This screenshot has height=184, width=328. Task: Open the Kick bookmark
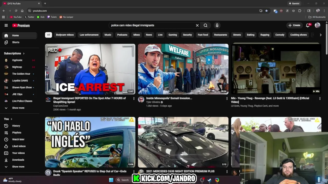[x=41, y=17]
